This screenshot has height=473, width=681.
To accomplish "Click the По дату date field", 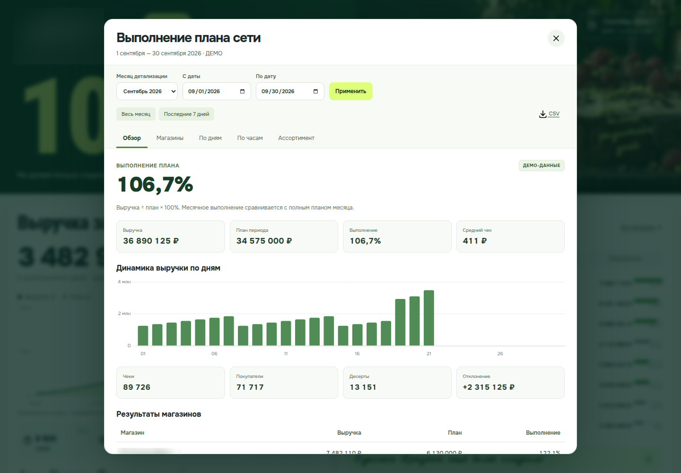I will click(x=290, y=91).
